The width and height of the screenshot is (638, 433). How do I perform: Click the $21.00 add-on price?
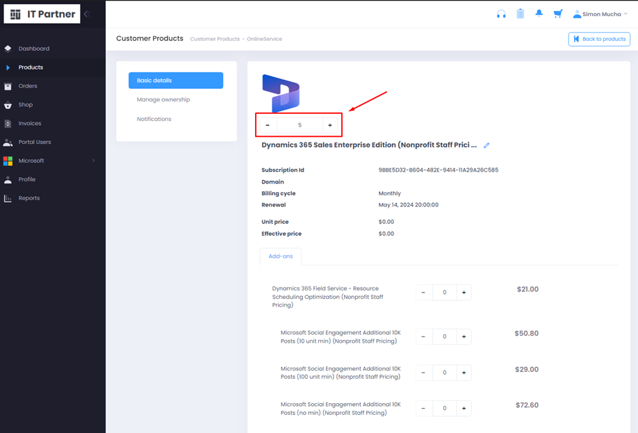tap(527, 289)
